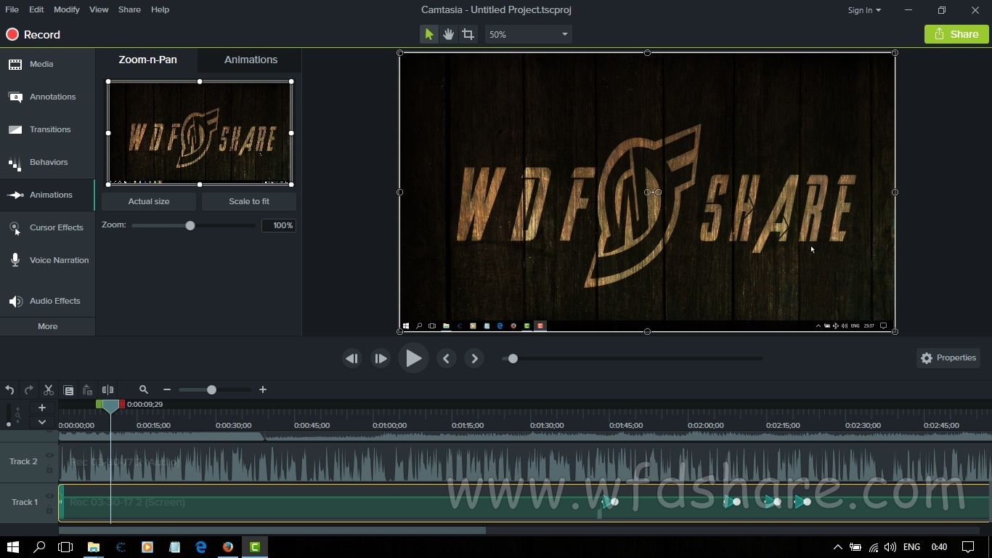Show hidden system tray icons

[837, 547]
